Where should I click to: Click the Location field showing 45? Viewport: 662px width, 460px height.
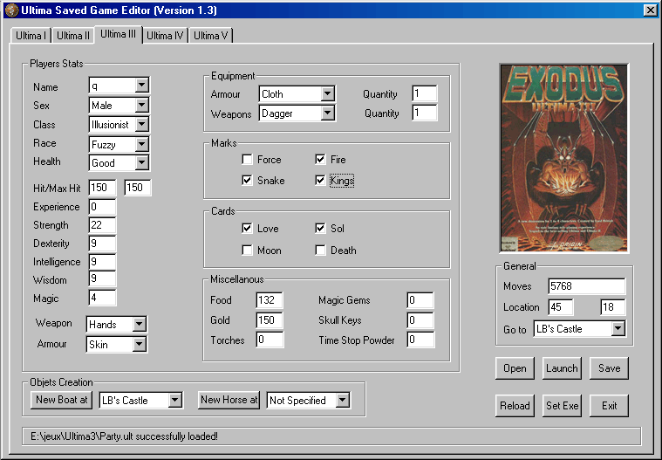coord(561,307)
